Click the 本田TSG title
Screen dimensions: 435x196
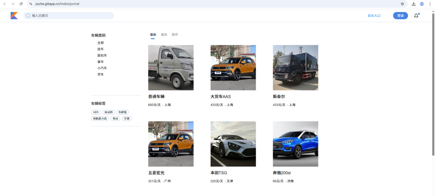click(x=219, y=173)
